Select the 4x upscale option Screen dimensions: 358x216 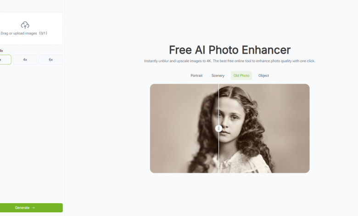[25, 60]
